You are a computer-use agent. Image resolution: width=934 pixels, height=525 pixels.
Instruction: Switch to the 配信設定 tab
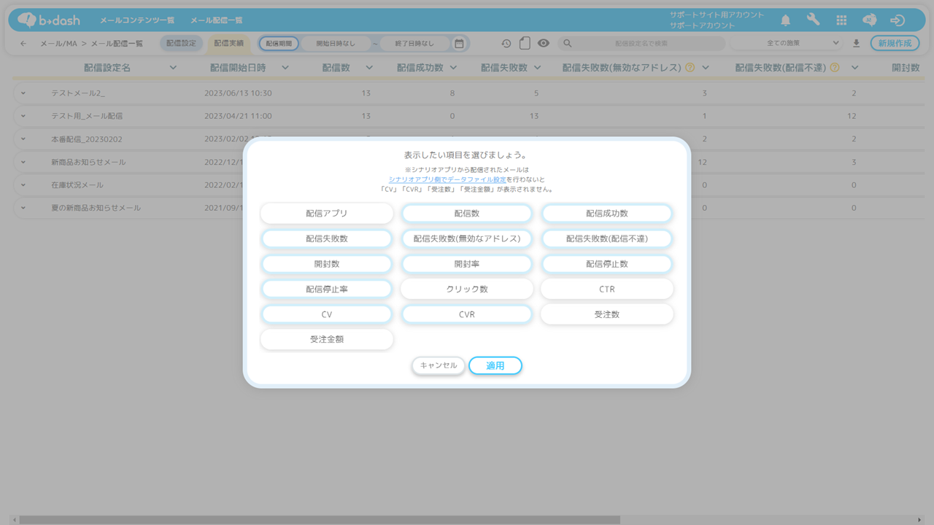(181, 44)
